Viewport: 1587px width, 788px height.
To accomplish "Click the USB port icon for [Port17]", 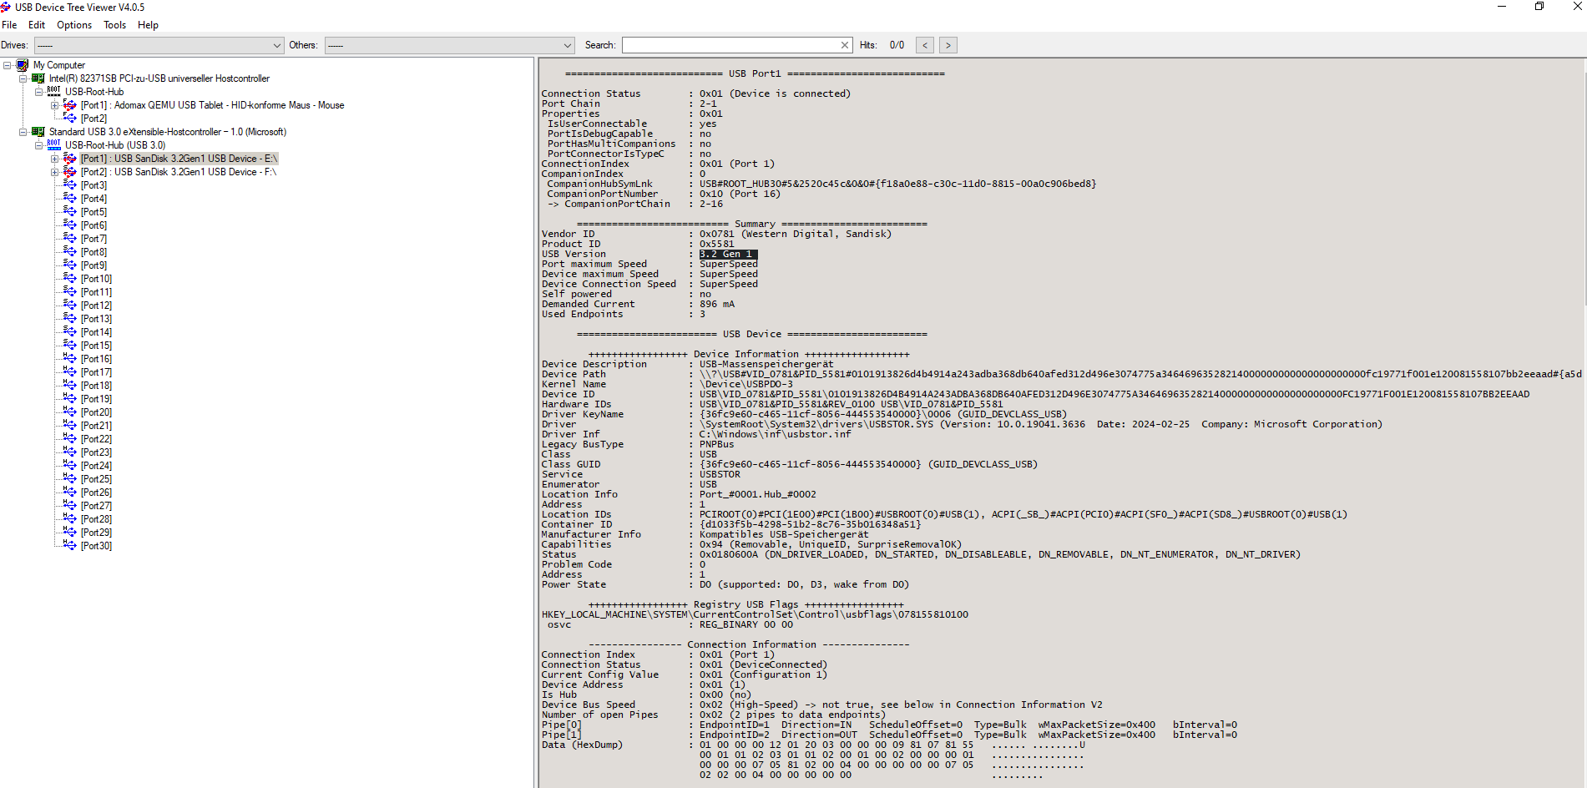I will click(x=70, y=372).
